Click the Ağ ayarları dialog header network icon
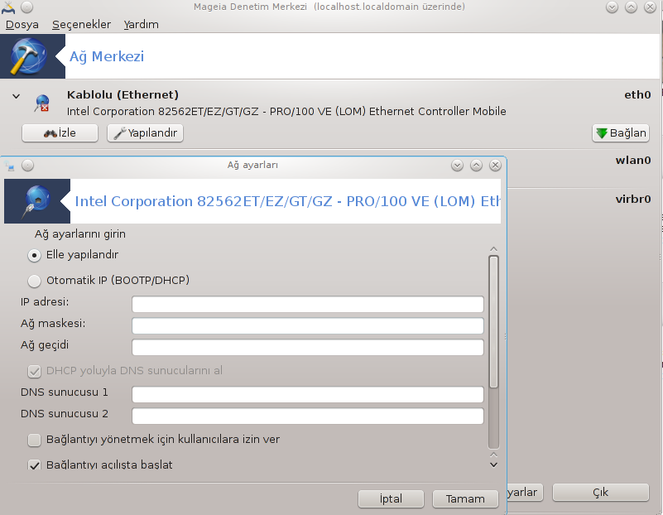 click(x=37, y=201)
